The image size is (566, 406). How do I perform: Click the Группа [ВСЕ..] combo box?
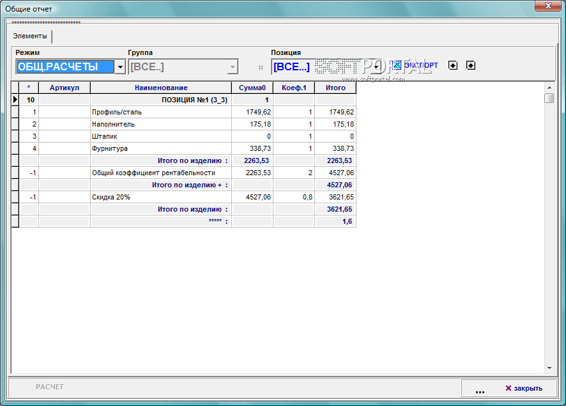point(183,67)
